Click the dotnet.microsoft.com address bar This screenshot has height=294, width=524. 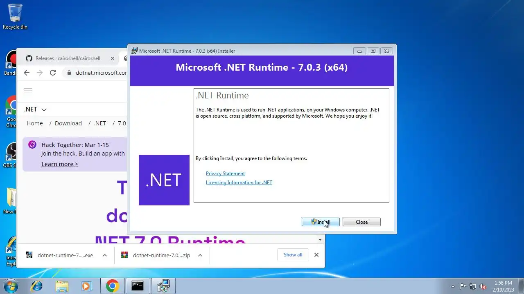[x=101, y=73]
